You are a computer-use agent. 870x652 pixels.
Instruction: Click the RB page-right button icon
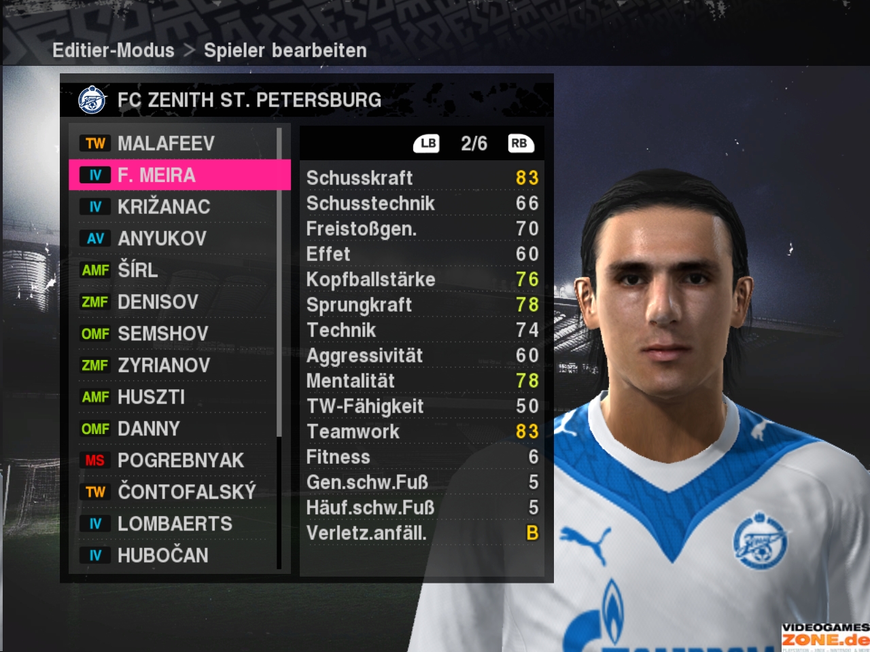coord(521,143)
